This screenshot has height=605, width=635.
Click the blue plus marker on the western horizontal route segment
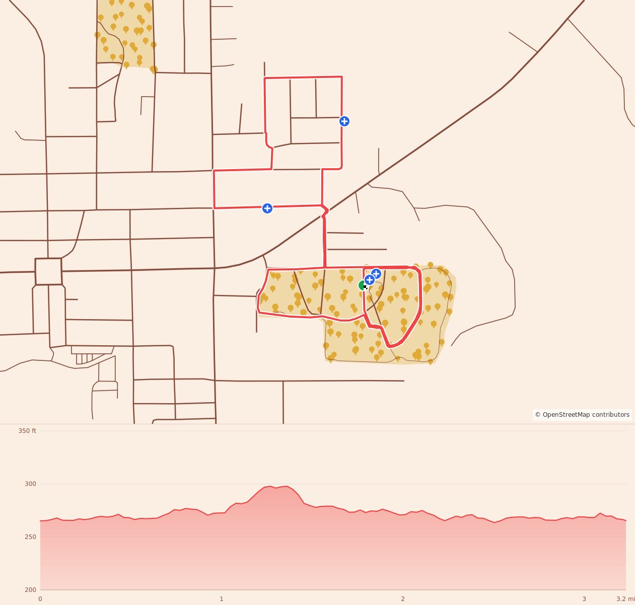(x=267, y=208)
